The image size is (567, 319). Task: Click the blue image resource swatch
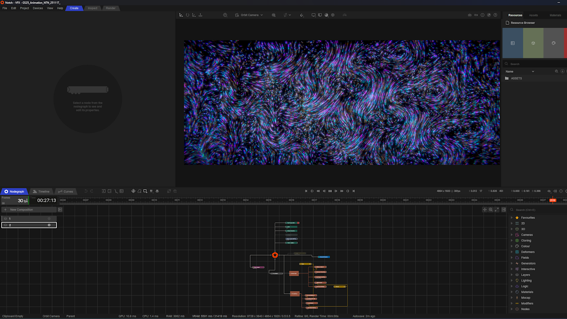pos(512,43)
